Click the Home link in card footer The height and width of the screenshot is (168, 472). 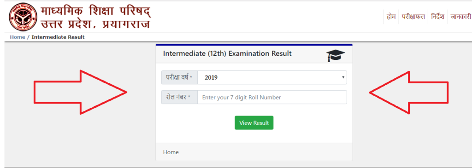coord(171,152)
